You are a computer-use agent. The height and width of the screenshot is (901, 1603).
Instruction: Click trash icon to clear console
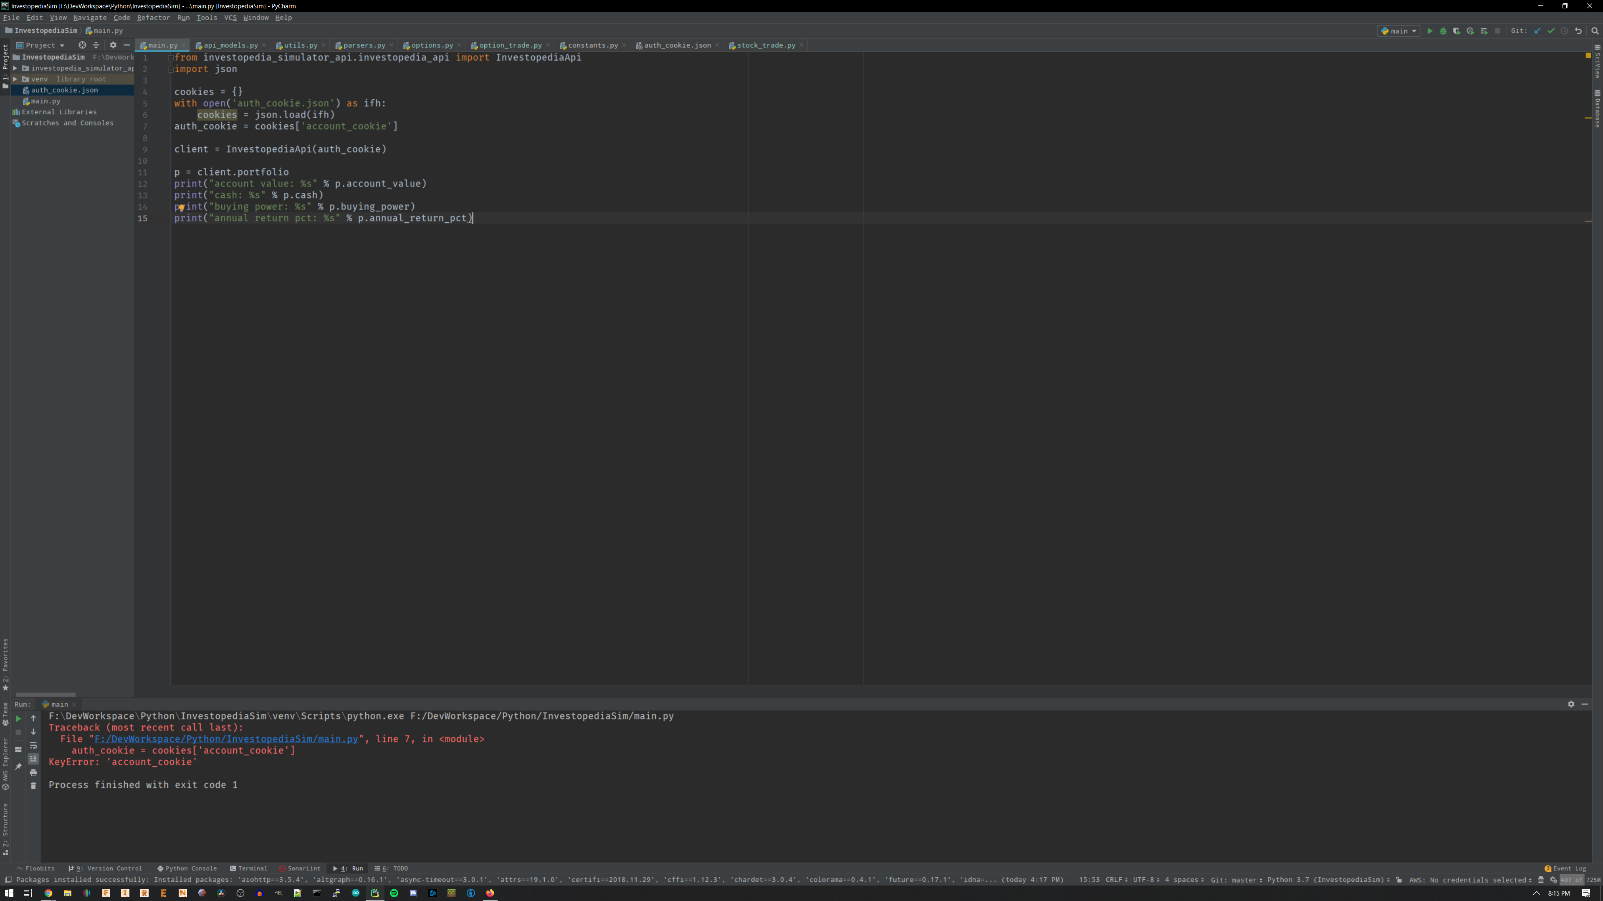point(33,786)
